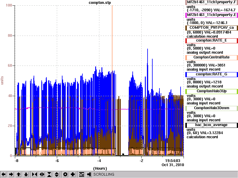Select the ComptonHalo3Down curve label
Screen dimensions: 238x178
click(x=211, y=108)
